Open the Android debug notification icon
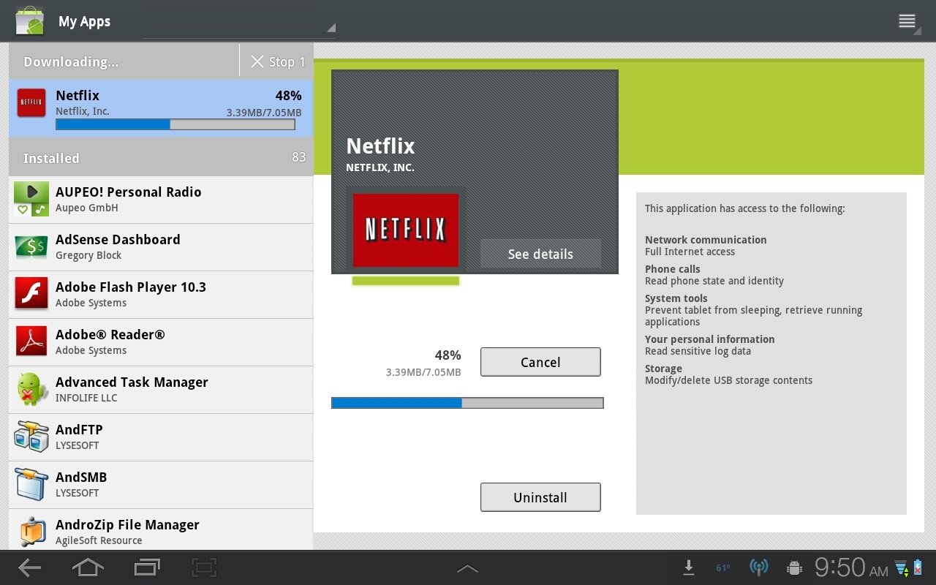Viewport: 936px width, 585px height. [794, 567]
